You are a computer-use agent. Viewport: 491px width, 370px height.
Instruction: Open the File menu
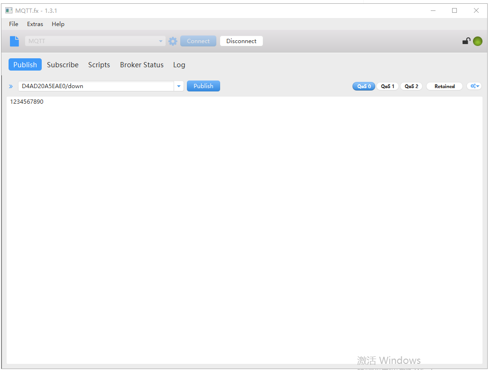click(x=14, y=24)
